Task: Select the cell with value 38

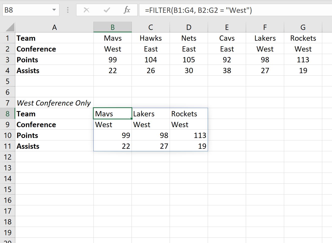Action: pos(227,70)
